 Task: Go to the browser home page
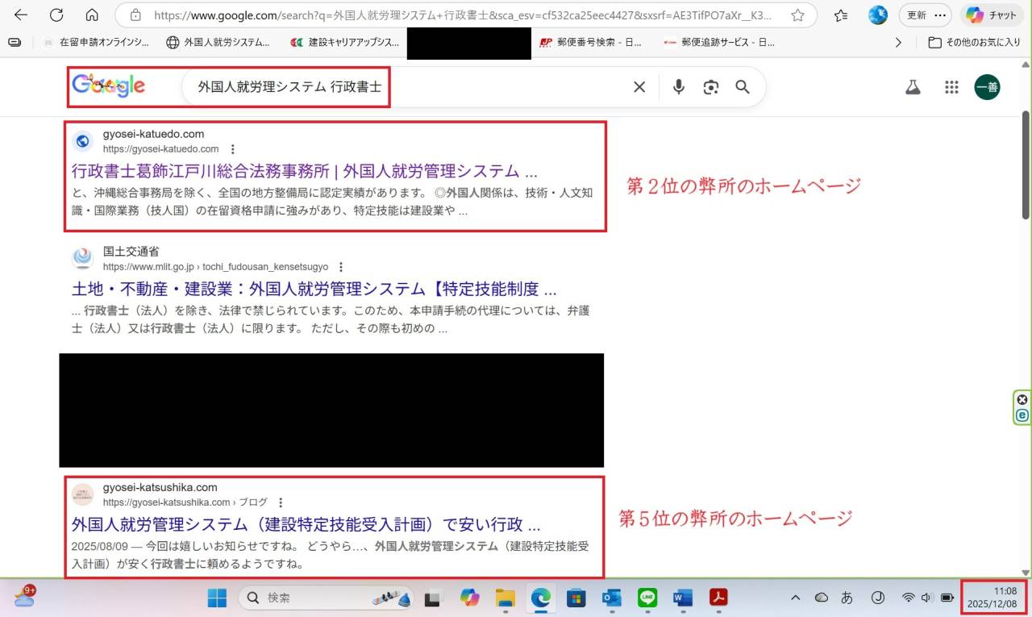[x=92, y=15]
